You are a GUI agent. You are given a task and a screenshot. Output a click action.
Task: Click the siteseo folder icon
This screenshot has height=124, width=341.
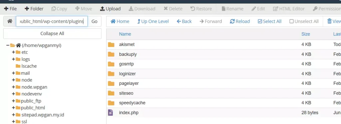(111, 93)
